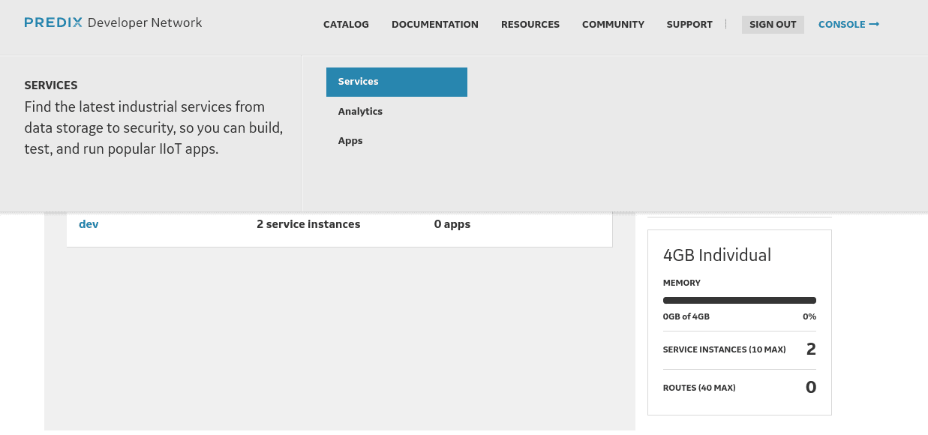Viewport: 928px width, 435px height.
Task: Click the 4GB Individual plan heading
Action: (x=716, y=255)
